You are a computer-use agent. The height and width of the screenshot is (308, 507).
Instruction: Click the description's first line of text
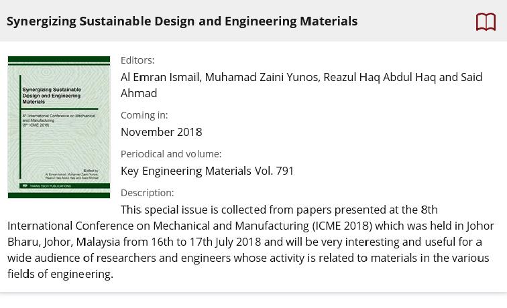279,210
